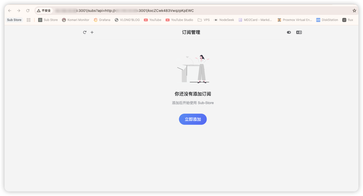Bookmark this page with star icon
The image size is (363, 196).
354,11
